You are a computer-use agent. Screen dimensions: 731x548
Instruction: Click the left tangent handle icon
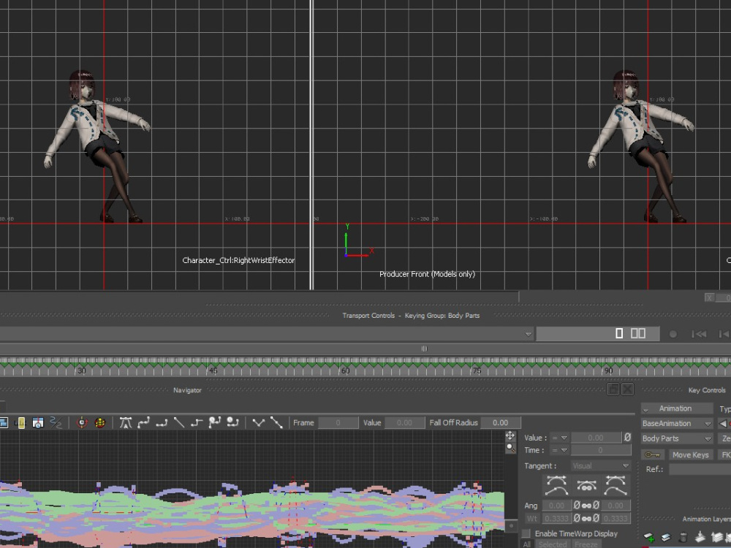(556, 486)
